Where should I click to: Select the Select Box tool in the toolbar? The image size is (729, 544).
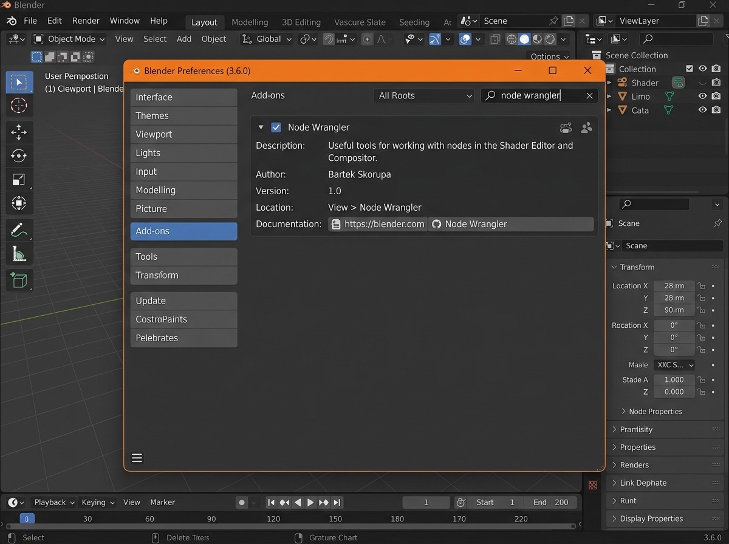point(19,82)
